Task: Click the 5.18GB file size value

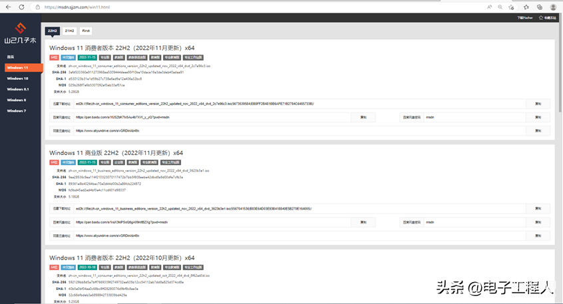Action: pos(74,197)
